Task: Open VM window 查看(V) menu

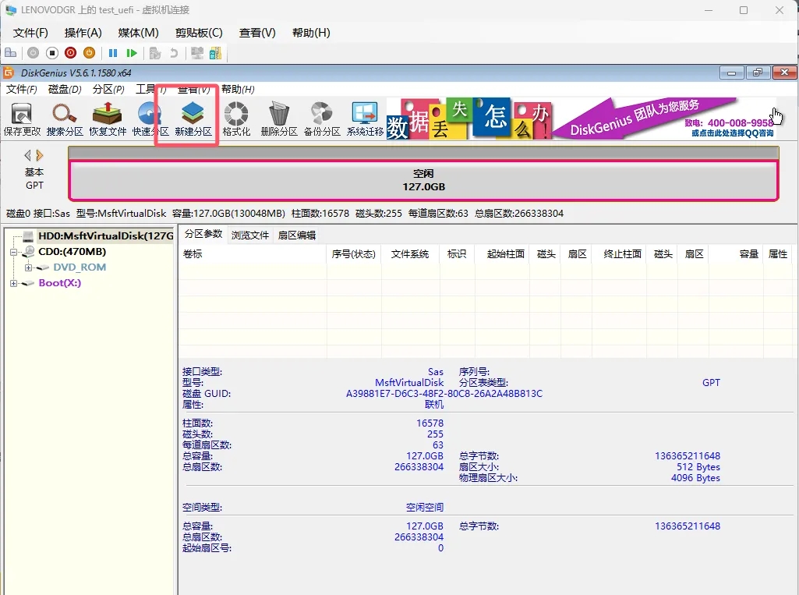Action: click(257, 33)
